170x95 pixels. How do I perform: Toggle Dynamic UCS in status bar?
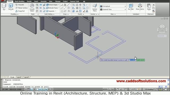coord(43,89)
